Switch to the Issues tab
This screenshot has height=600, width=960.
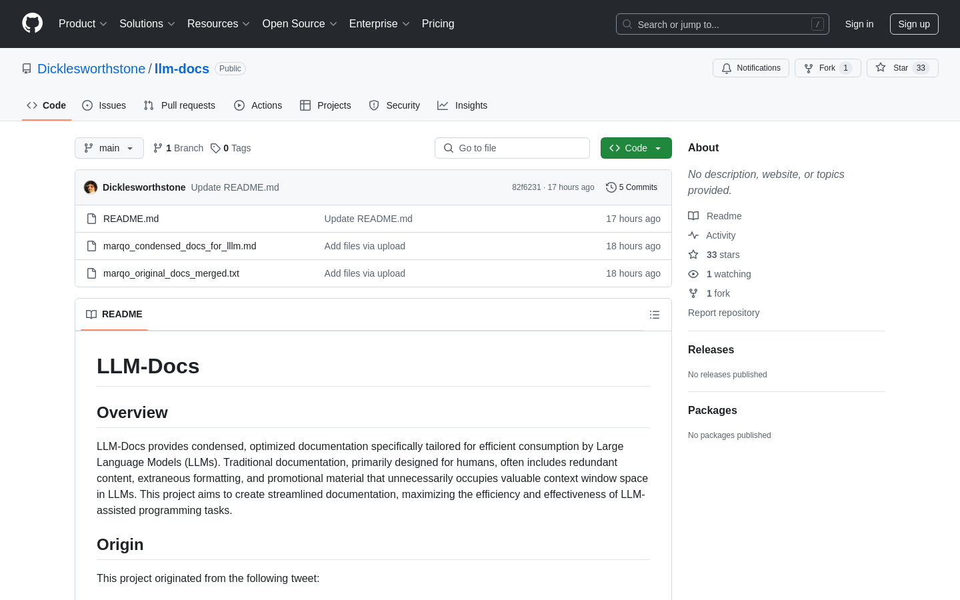[104, 105]
